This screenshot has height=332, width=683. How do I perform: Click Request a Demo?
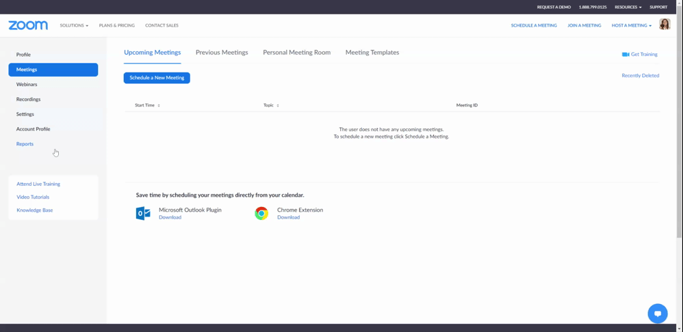tap(554, 7)
